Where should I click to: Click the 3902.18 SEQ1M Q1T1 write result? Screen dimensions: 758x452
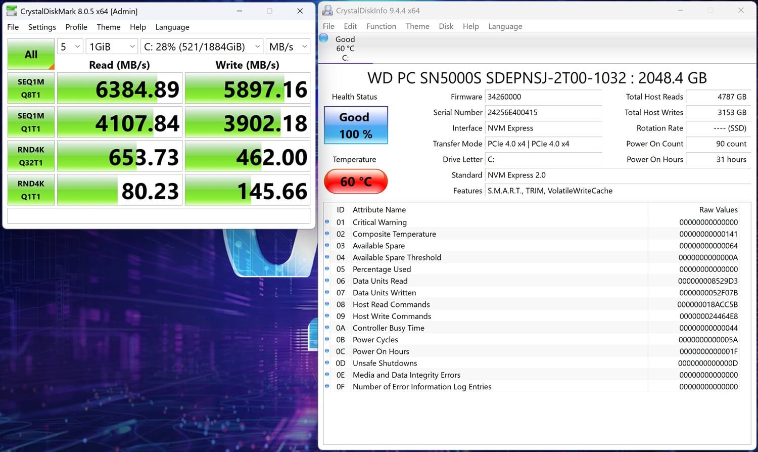tap(248, 122)
